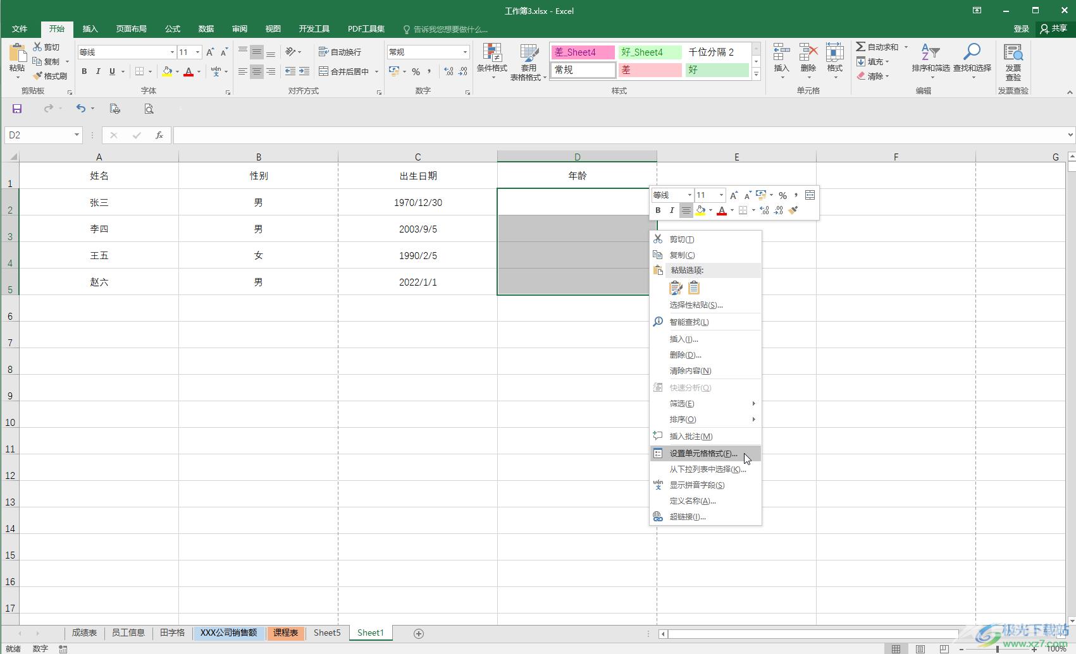The height and width of the screenshot is (654, 1076).
Task: Open the 插入 ribbon tab
Action: pyautogui.click(x=90, y=28)
